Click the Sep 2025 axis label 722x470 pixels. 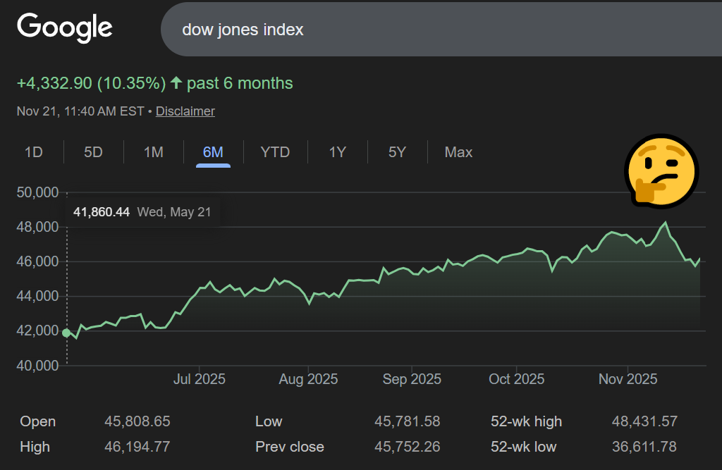click(412, 379)
